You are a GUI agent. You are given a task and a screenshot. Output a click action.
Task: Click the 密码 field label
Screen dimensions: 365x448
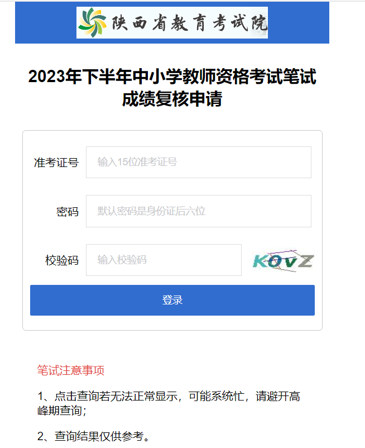(x=68, y=212)
